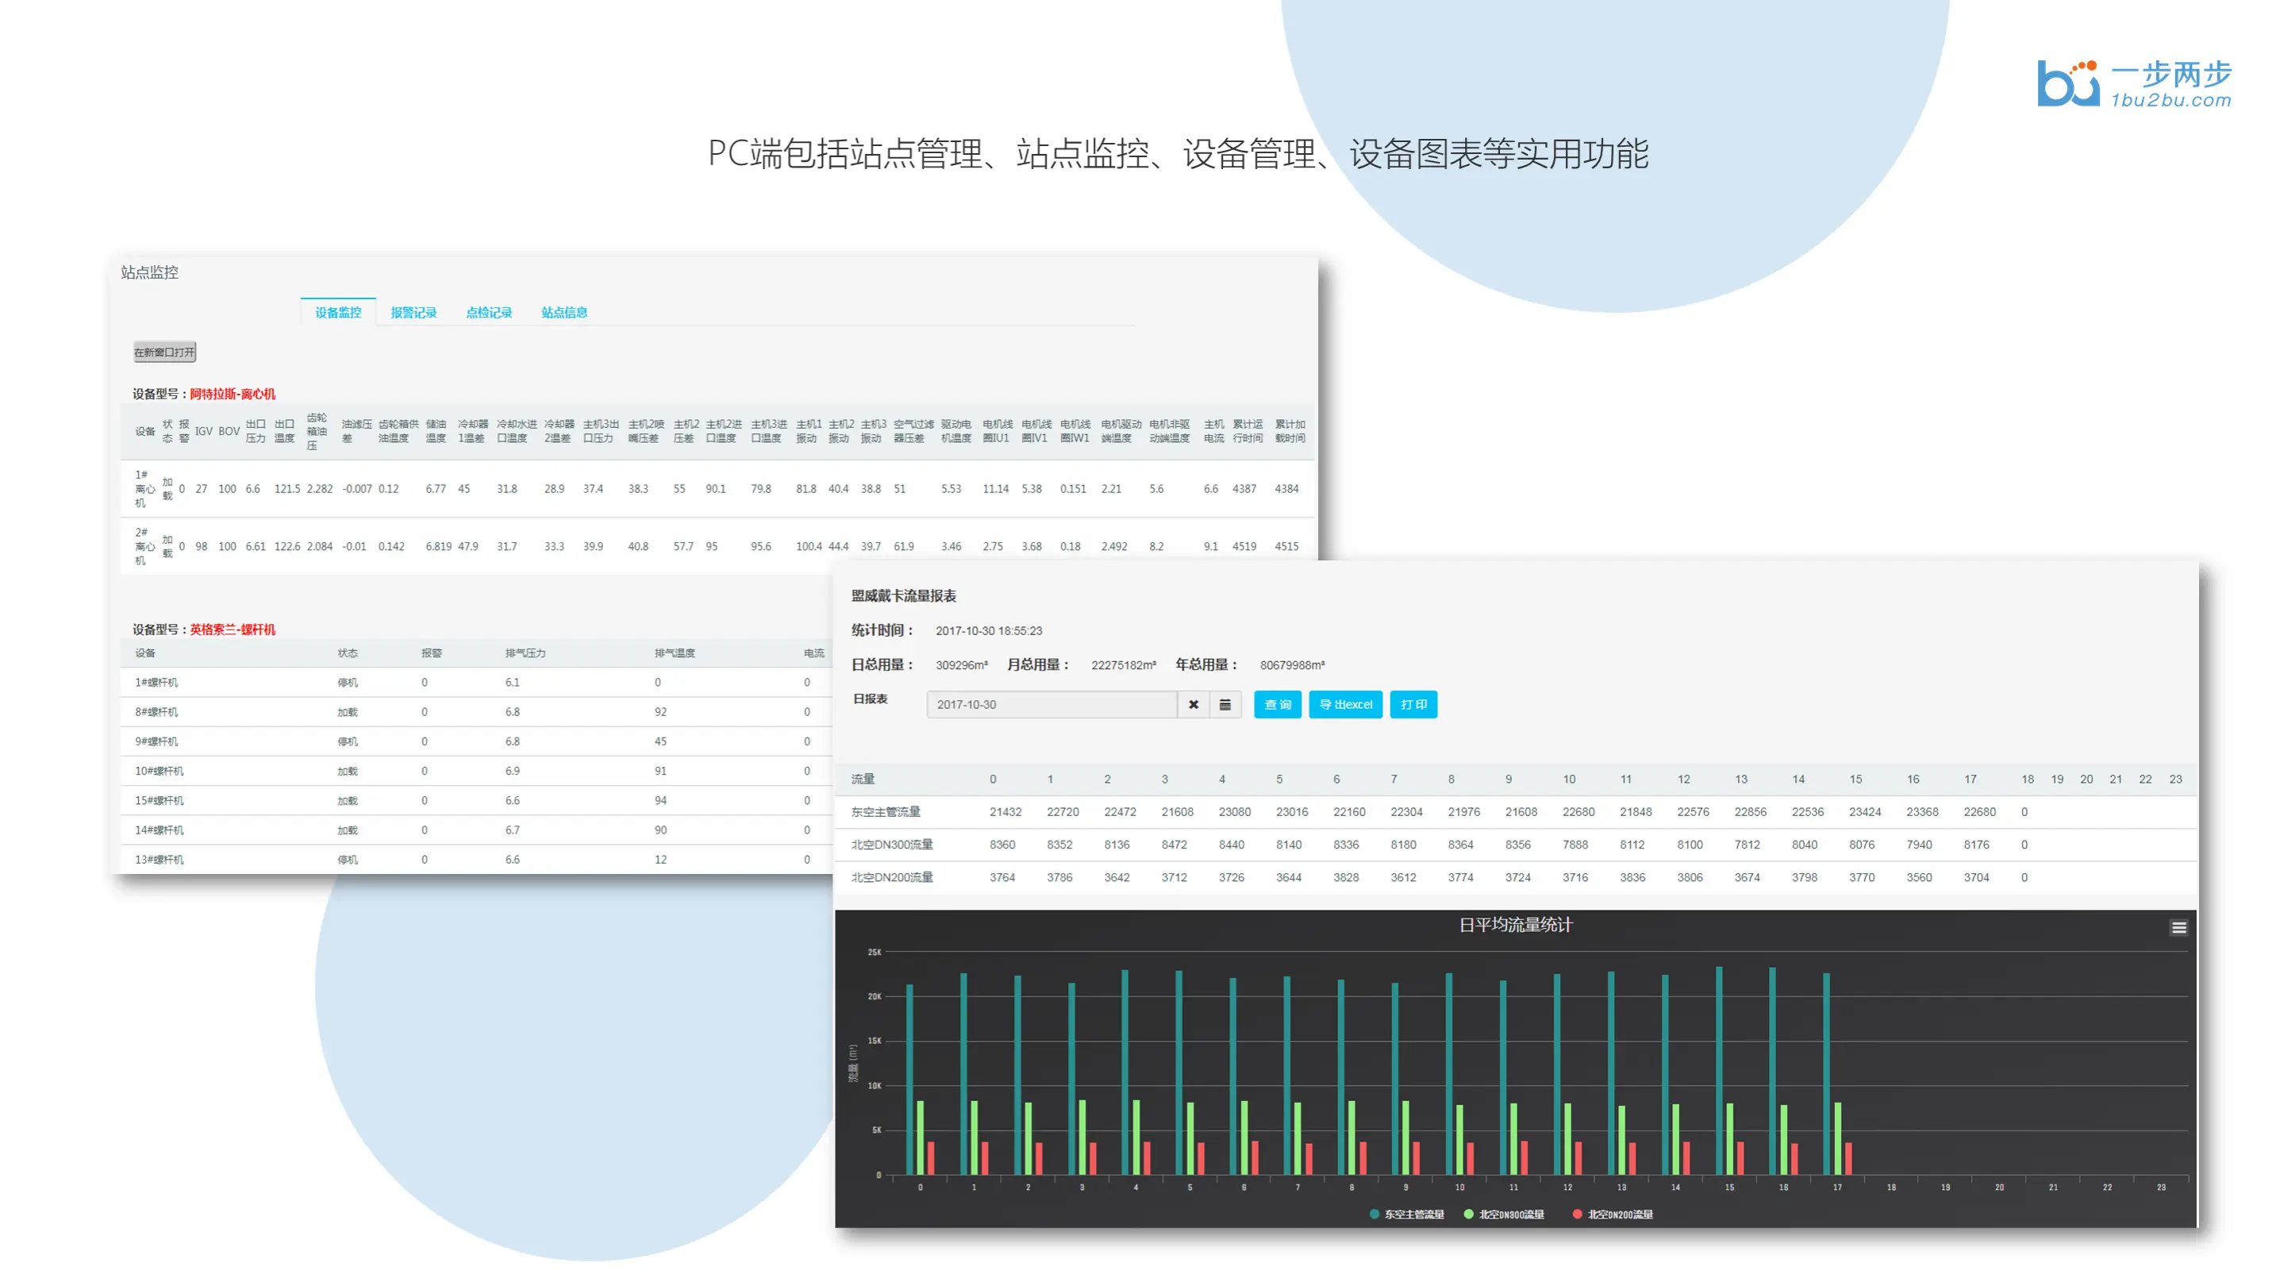Select the 设备监控 tab
Screen dimensions: 2284x1286
coord(338,312)
